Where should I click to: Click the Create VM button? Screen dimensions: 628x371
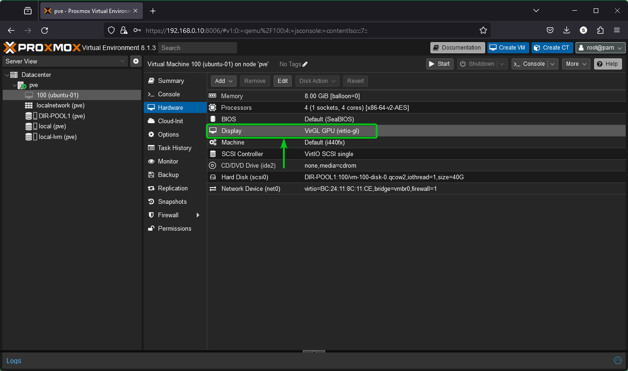(x=508, y=48)
